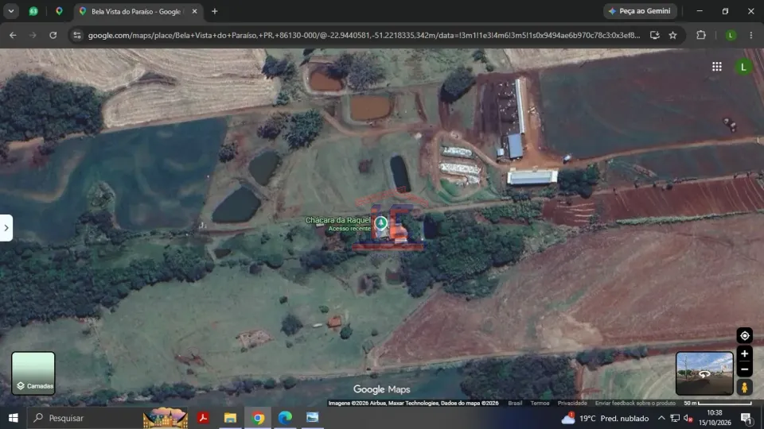Click the my location target icon

tap(745, 335)
